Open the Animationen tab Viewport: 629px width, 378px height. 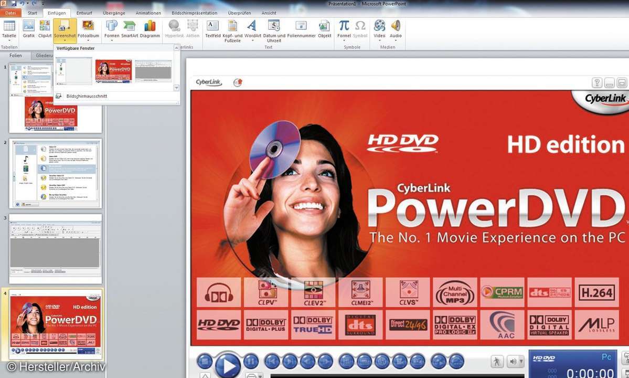coord(148,13)
